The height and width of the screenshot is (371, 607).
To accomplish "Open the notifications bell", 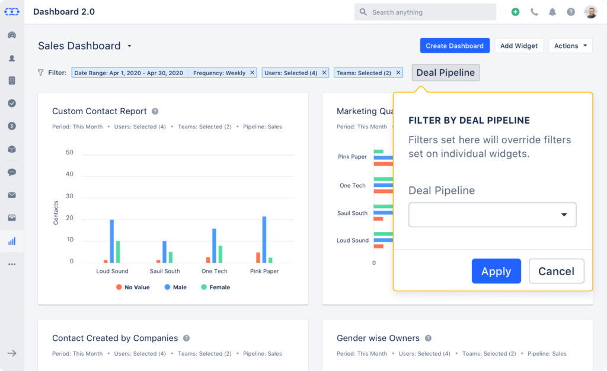I will [x=552, y=12].
